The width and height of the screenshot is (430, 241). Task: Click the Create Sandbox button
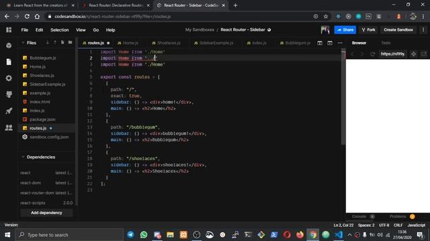tap(398, 29)
